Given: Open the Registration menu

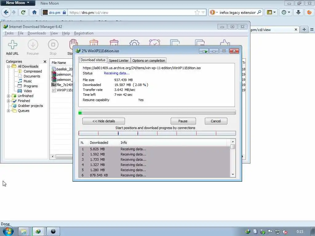Looking at the screenshot, I should (84, 33).
